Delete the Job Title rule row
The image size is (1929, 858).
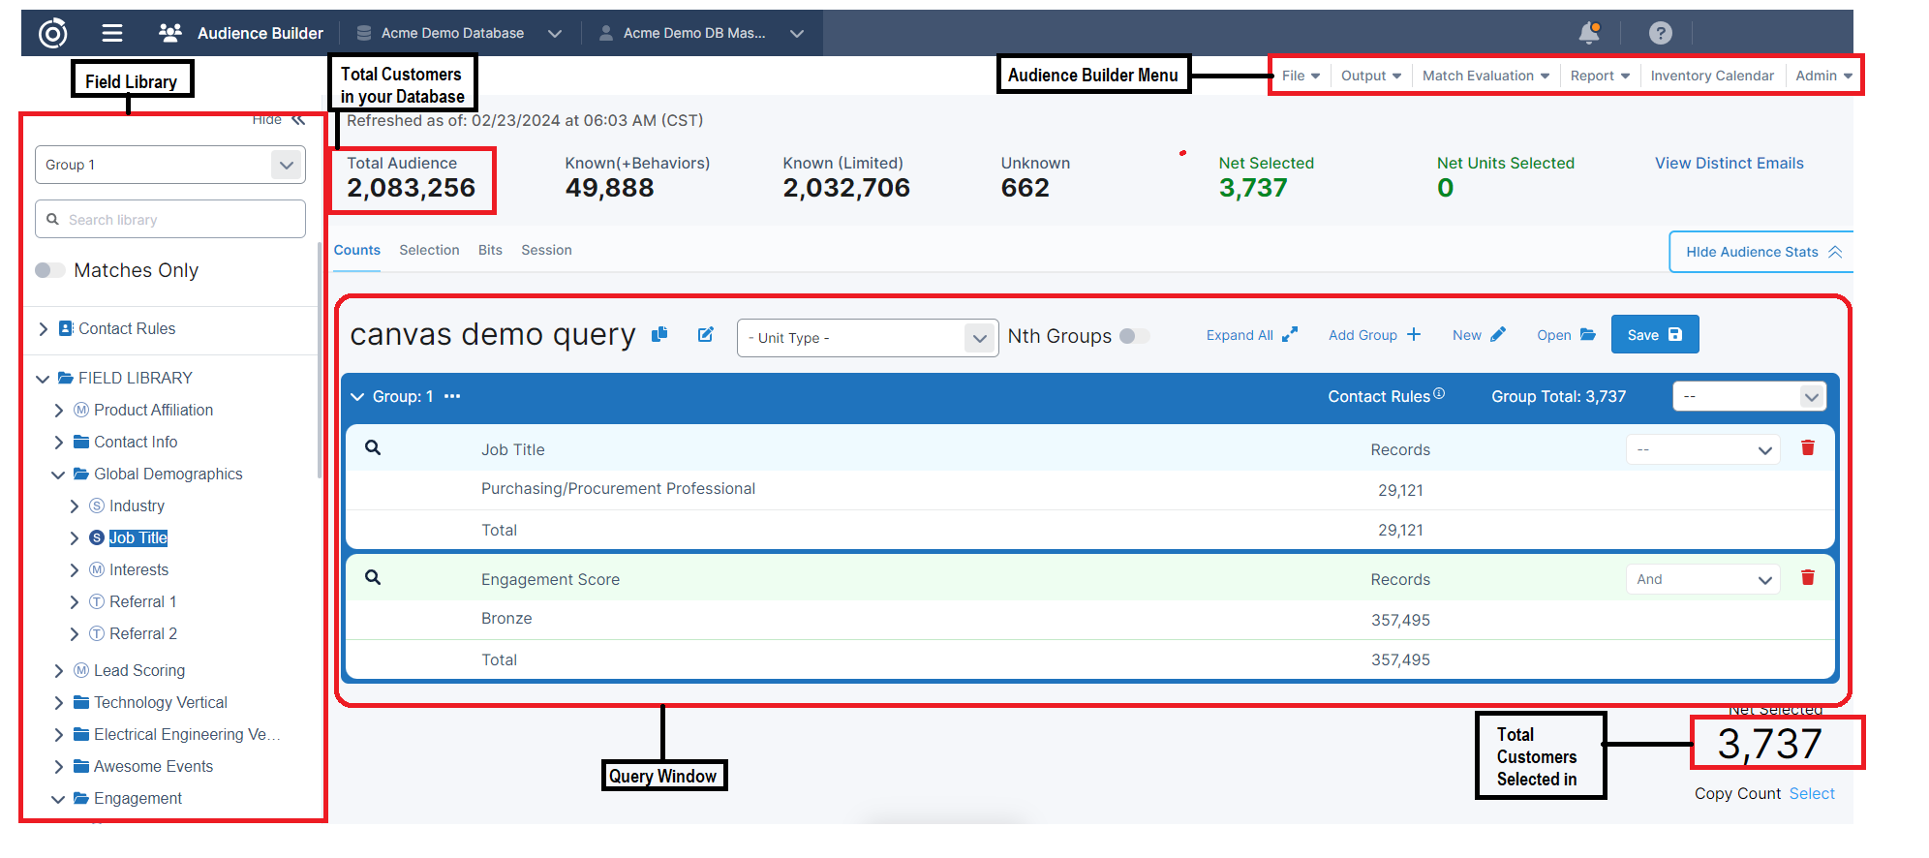(1807, 447)
